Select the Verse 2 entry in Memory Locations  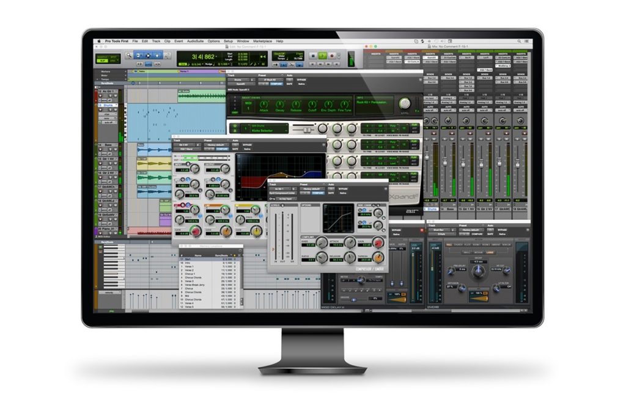(x=190, y=270)
